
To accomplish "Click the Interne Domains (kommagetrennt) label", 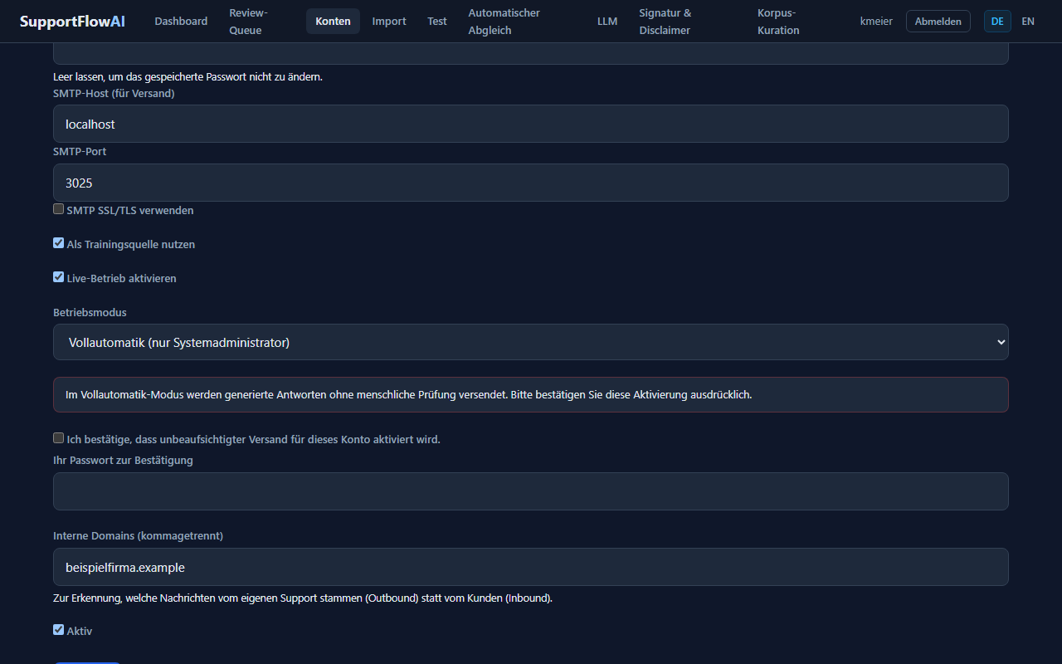I will pos(138,536).
